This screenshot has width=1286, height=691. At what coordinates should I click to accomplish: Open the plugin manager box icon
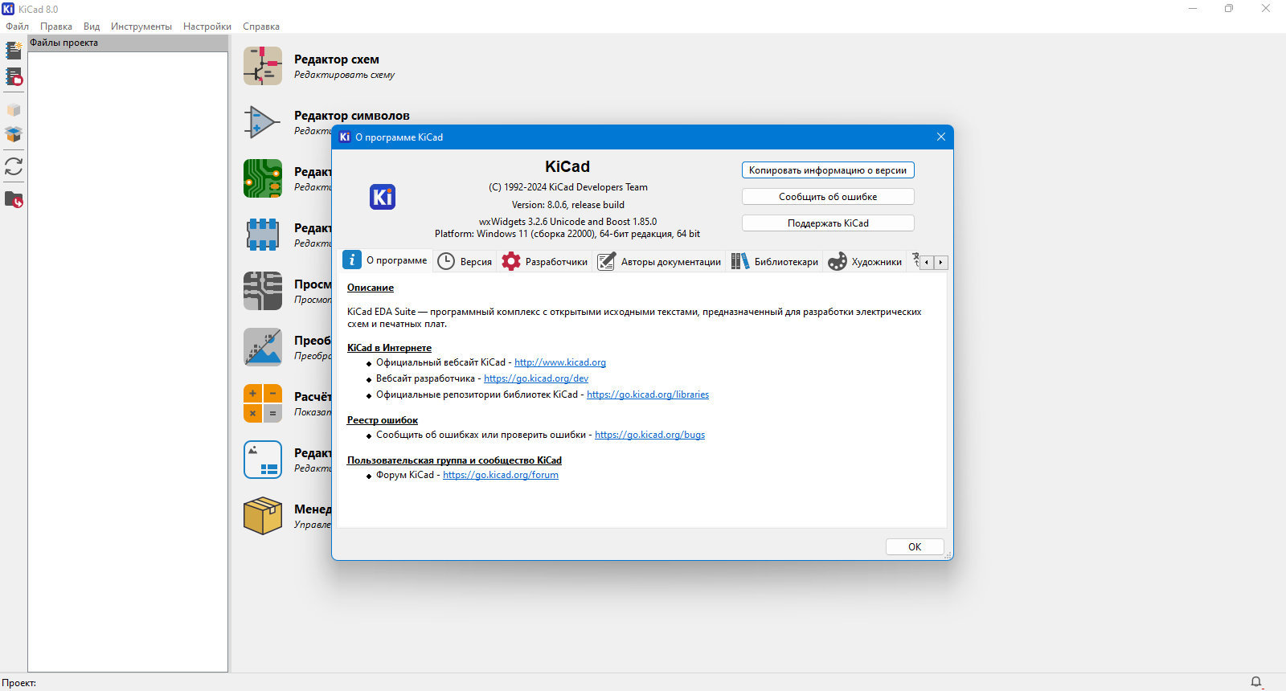point(263,516)
